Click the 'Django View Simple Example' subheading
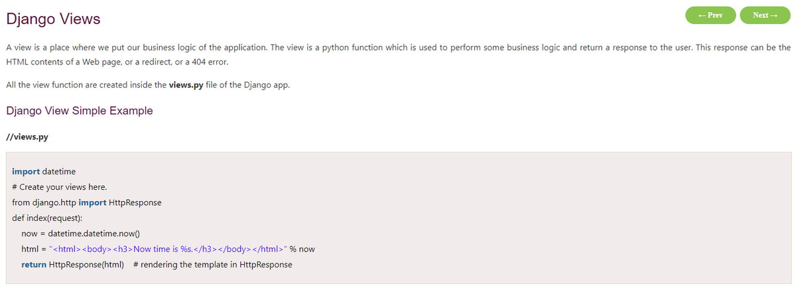The image size is (796, 292). 79,111
